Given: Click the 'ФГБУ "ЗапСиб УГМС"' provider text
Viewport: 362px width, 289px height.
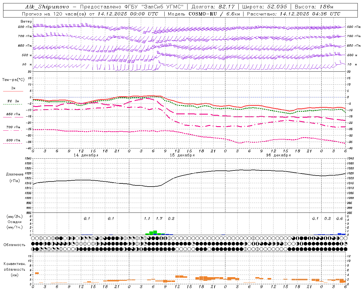Looking at the screenshot, I should tap(154, 7).
